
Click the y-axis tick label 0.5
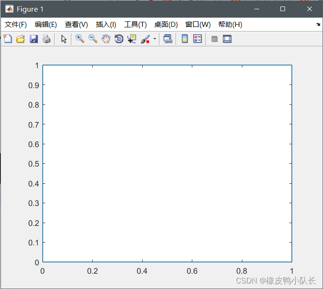33,164
